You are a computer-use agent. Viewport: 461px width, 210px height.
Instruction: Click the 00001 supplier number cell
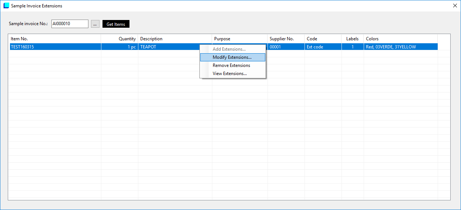click(x=286, y=47)
